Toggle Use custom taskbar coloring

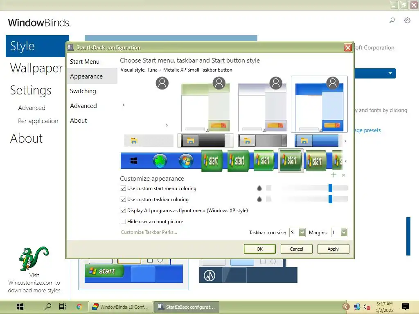(123, 200)
